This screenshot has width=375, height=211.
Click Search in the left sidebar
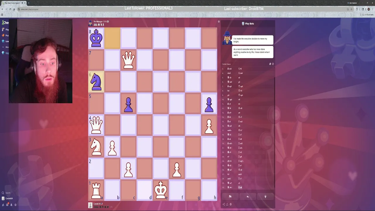coord(6,193)
